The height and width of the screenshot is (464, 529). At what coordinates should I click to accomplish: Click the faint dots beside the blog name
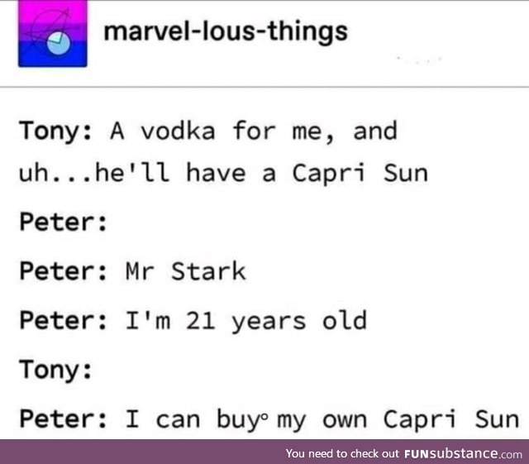point(420,60)
